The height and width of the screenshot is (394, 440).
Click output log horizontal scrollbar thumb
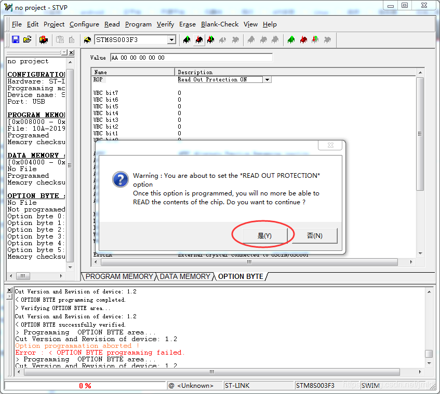point(212,372)
